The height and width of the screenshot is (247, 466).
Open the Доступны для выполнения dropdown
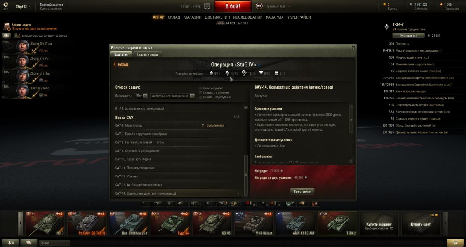172,96
